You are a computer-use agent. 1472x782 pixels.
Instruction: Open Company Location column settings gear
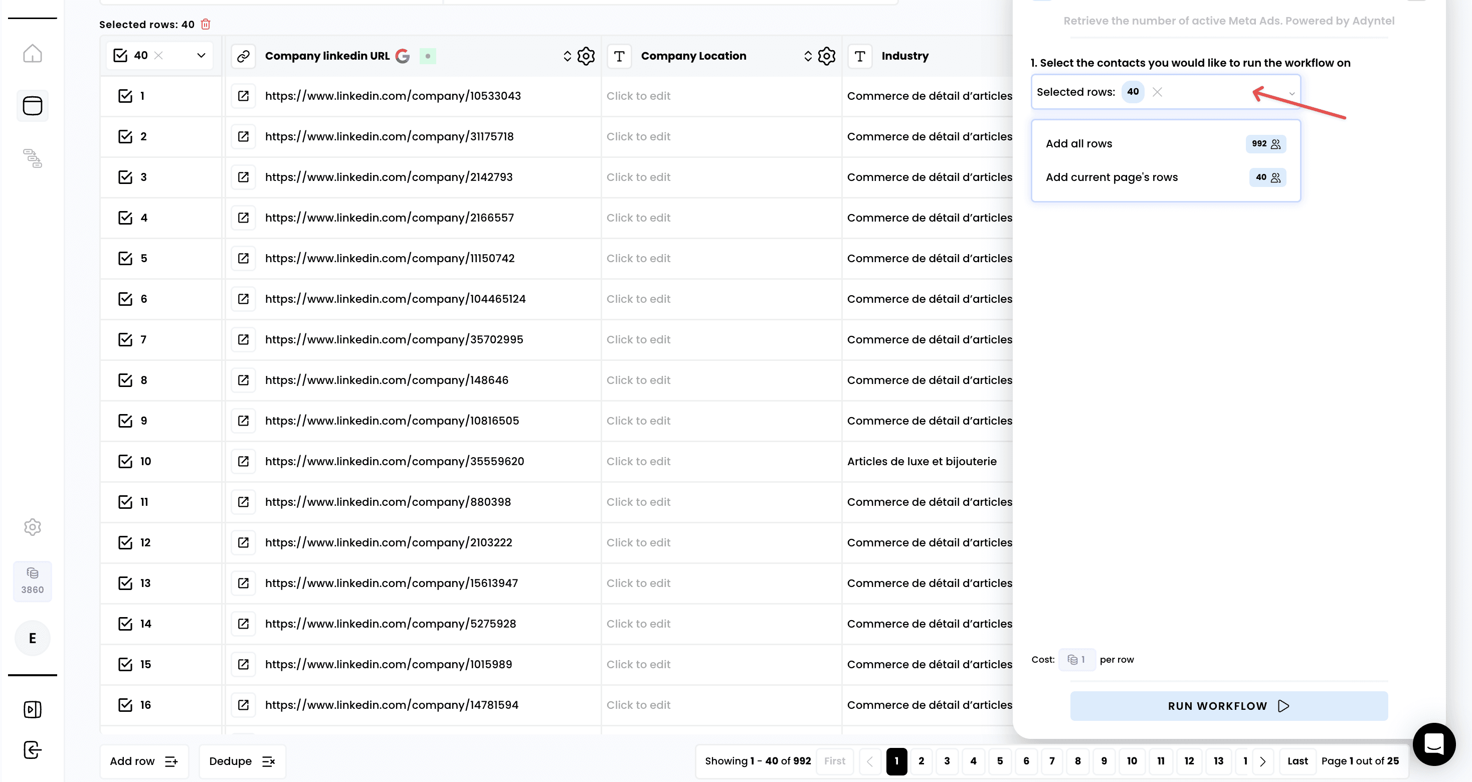pyautogui.click(x=826, y=56)
